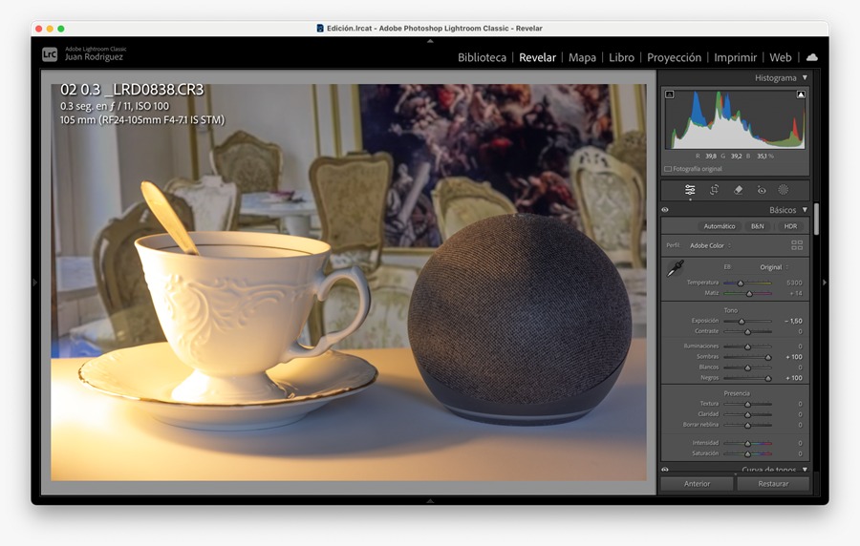
Task: Click the Sombras value +100
Action: (x=794, y=357)
